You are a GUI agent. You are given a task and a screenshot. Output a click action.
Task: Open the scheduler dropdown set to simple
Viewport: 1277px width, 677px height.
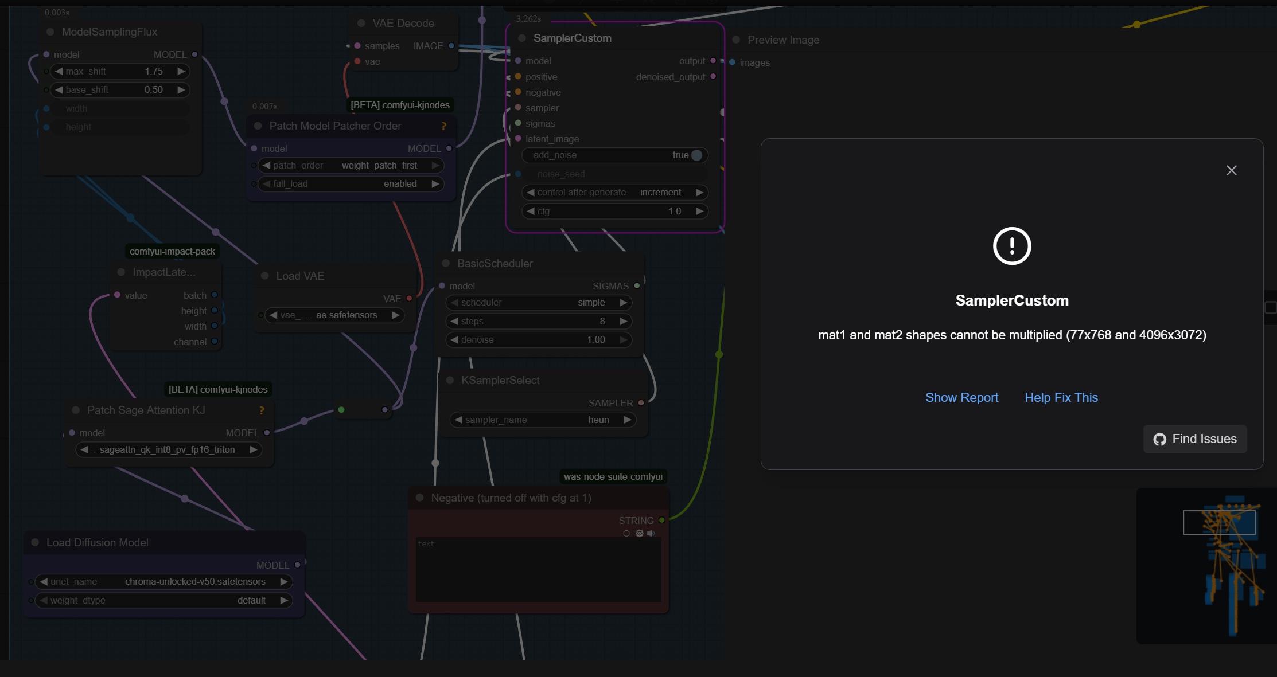point(538,303)
